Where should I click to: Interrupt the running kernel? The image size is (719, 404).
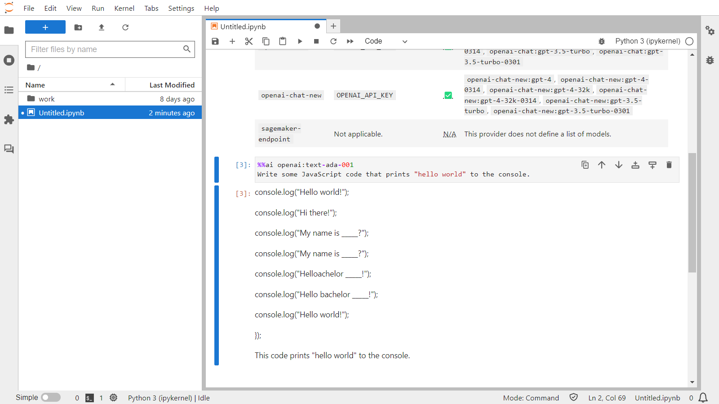pyautogui.click(x=316, y=41)
